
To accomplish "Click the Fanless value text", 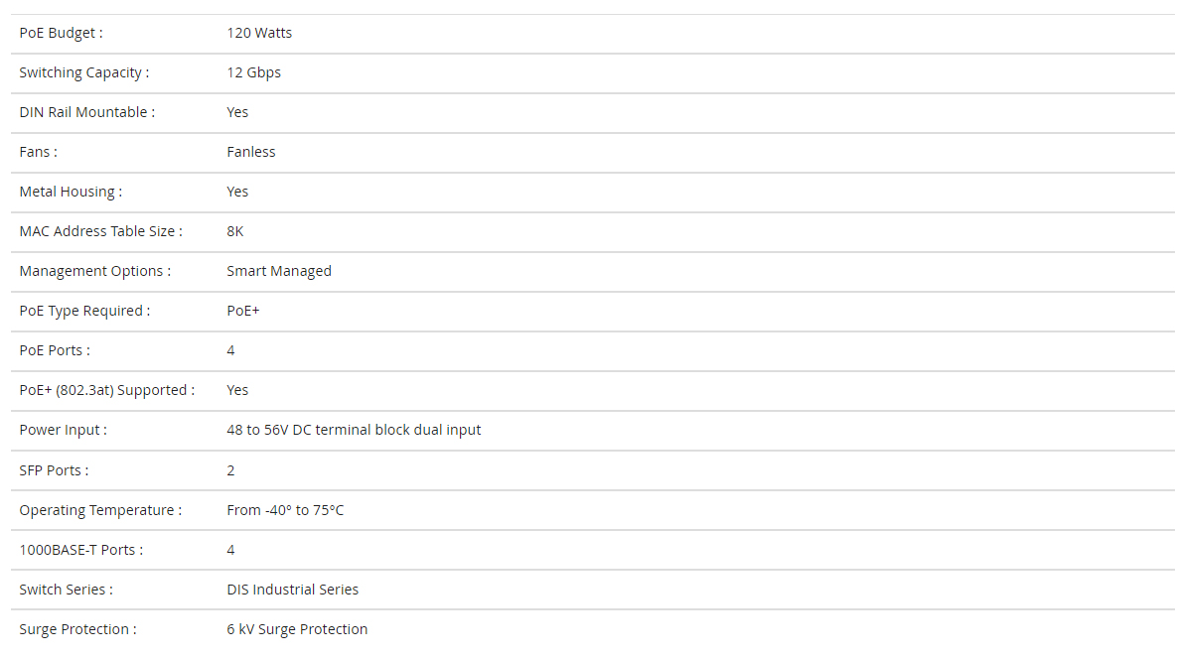I will [x=250, y=152].
